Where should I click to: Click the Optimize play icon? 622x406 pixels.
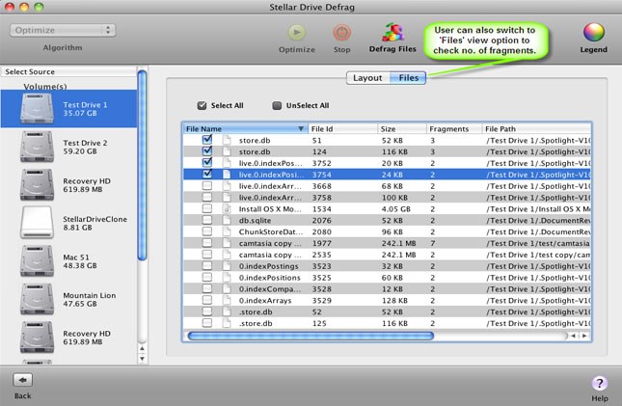(x=297, y=33)
